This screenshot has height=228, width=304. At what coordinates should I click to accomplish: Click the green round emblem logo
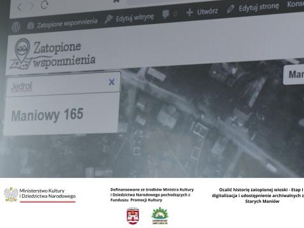click(x=160, y=215)
